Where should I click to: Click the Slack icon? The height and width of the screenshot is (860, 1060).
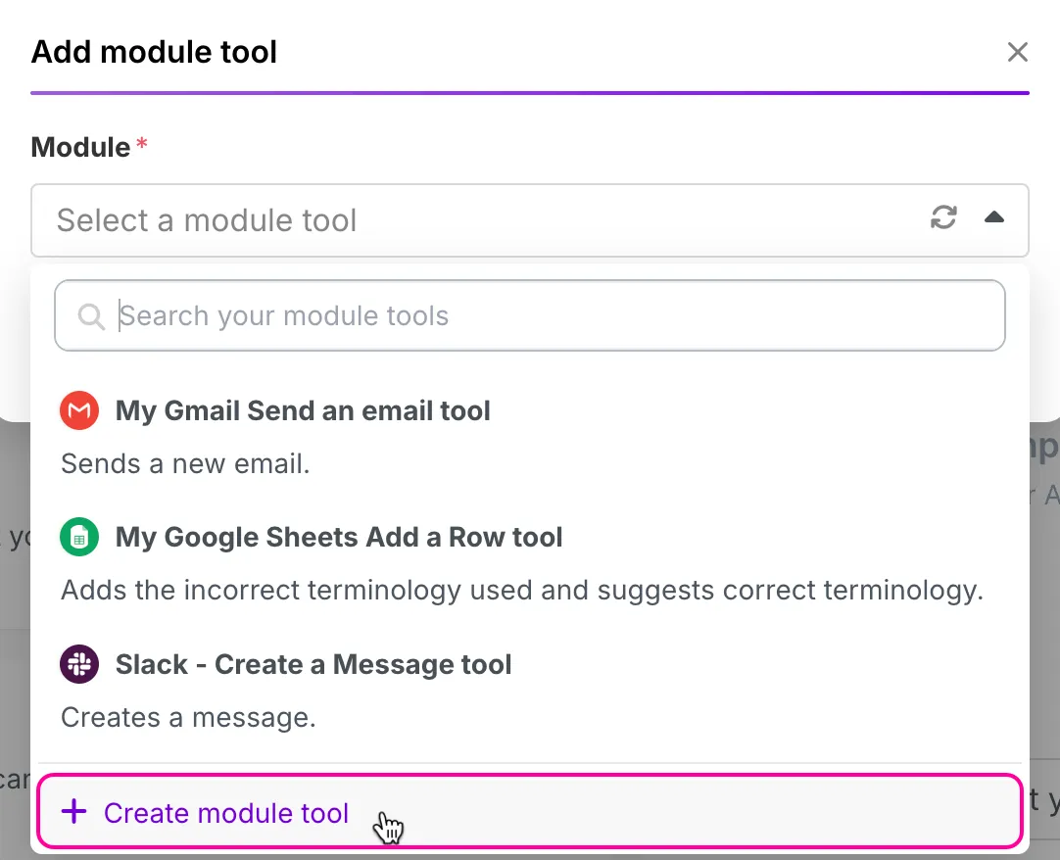[x=79, y=664]
